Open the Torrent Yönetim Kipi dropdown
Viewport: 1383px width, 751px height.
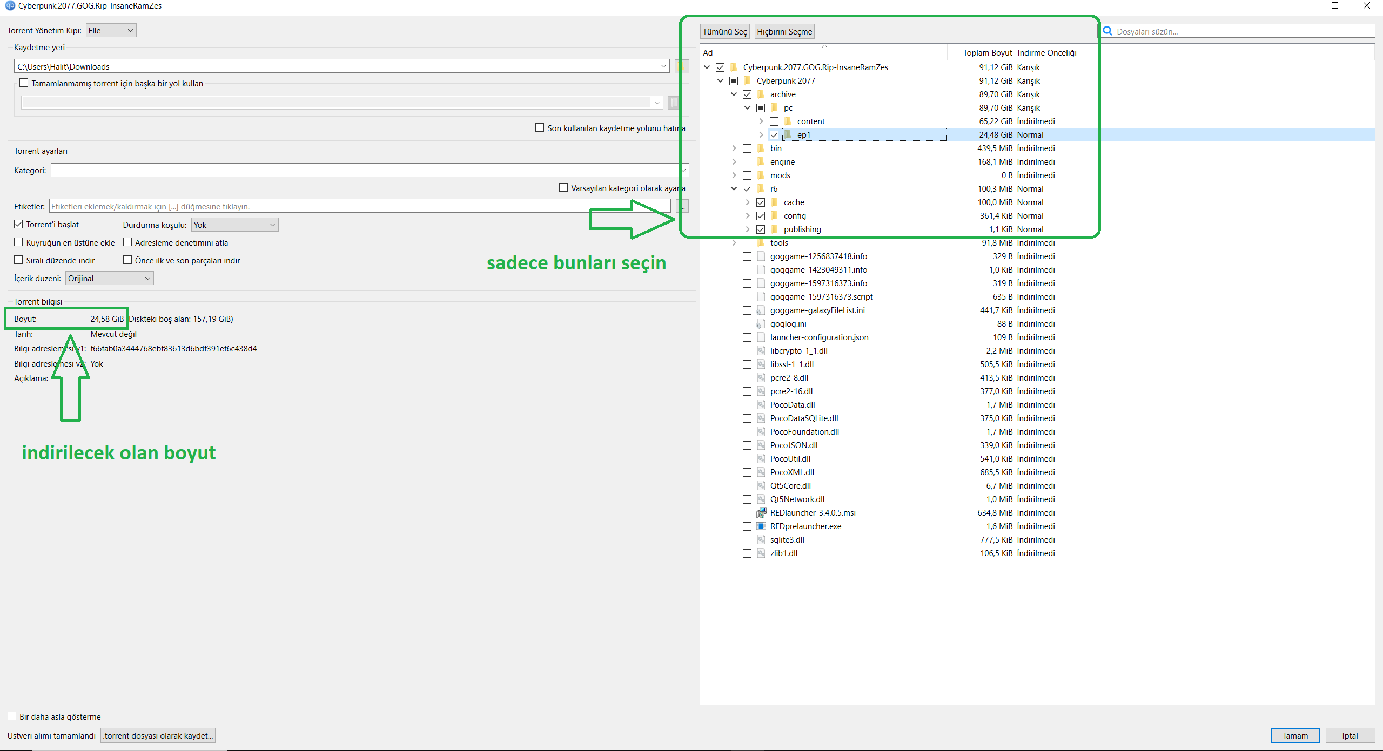111,30
